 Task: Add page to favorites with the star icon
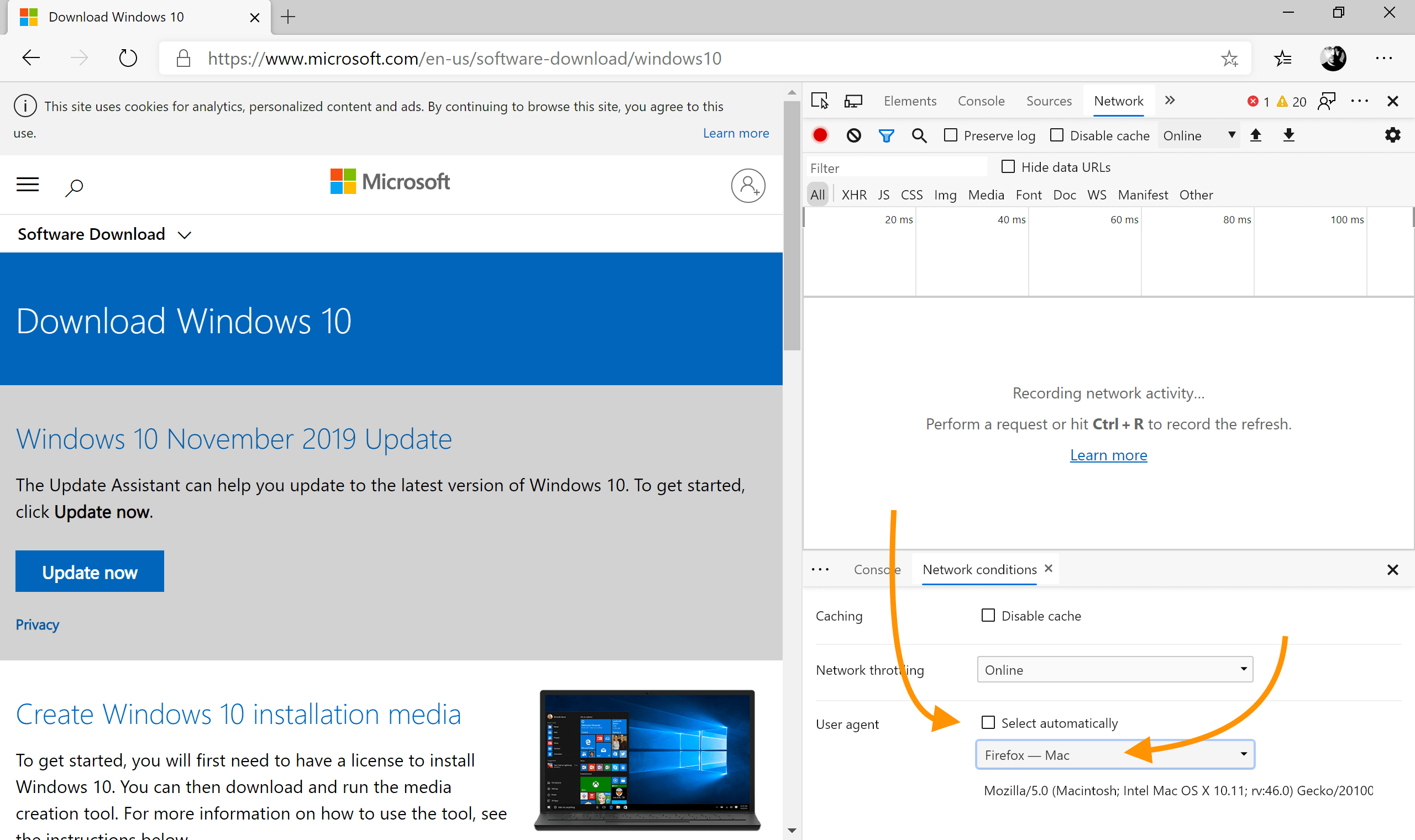coord(1229,58)
